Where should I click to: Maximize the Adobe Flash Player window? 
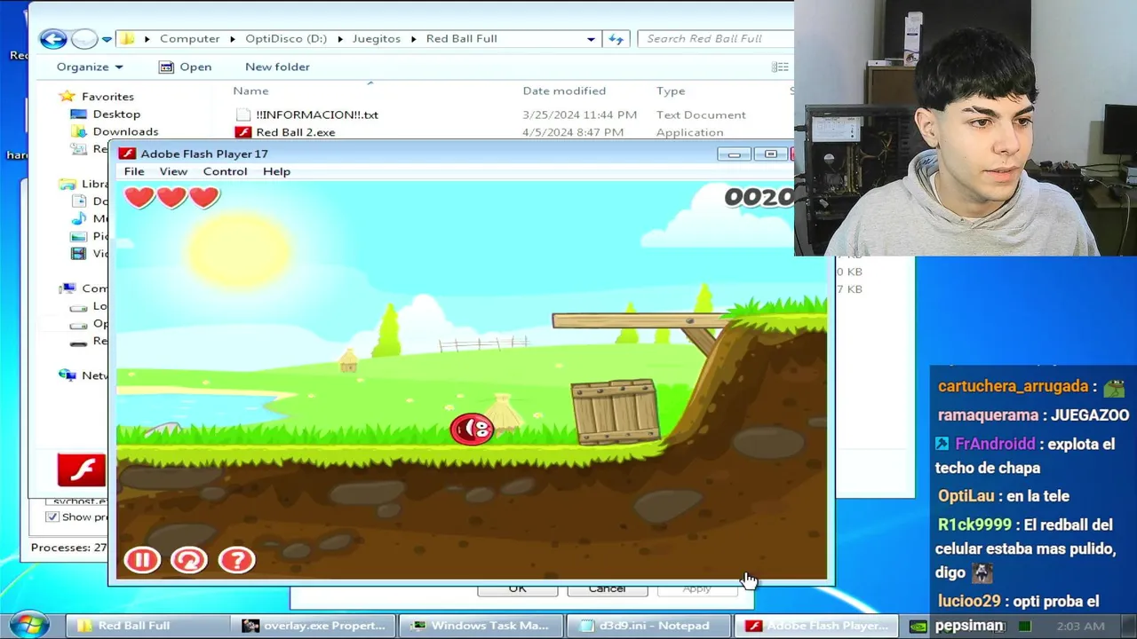tap(770, 154)
